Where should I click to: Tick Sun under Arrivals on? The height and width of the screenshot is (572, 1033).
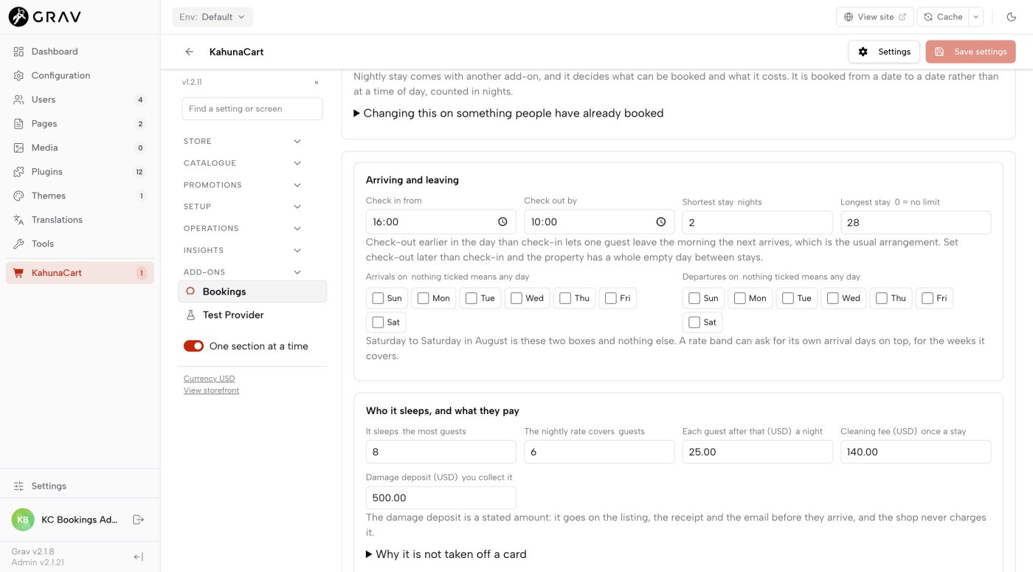[378, 298]
